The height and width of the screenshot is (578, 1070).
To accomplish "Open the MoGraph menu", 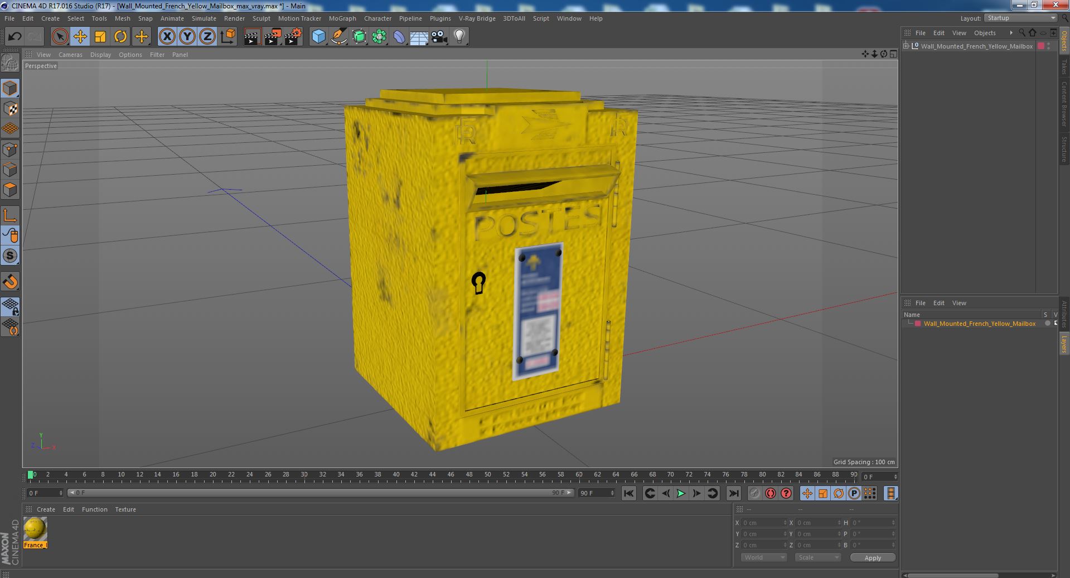I will pyautogui.click(x=342, y=18).
